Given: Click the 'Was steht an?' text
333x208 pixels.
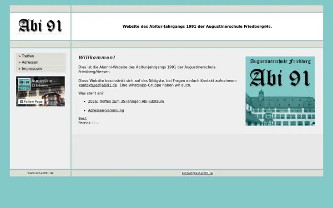Looking at the screenshot, I should [x=91, y=93].
